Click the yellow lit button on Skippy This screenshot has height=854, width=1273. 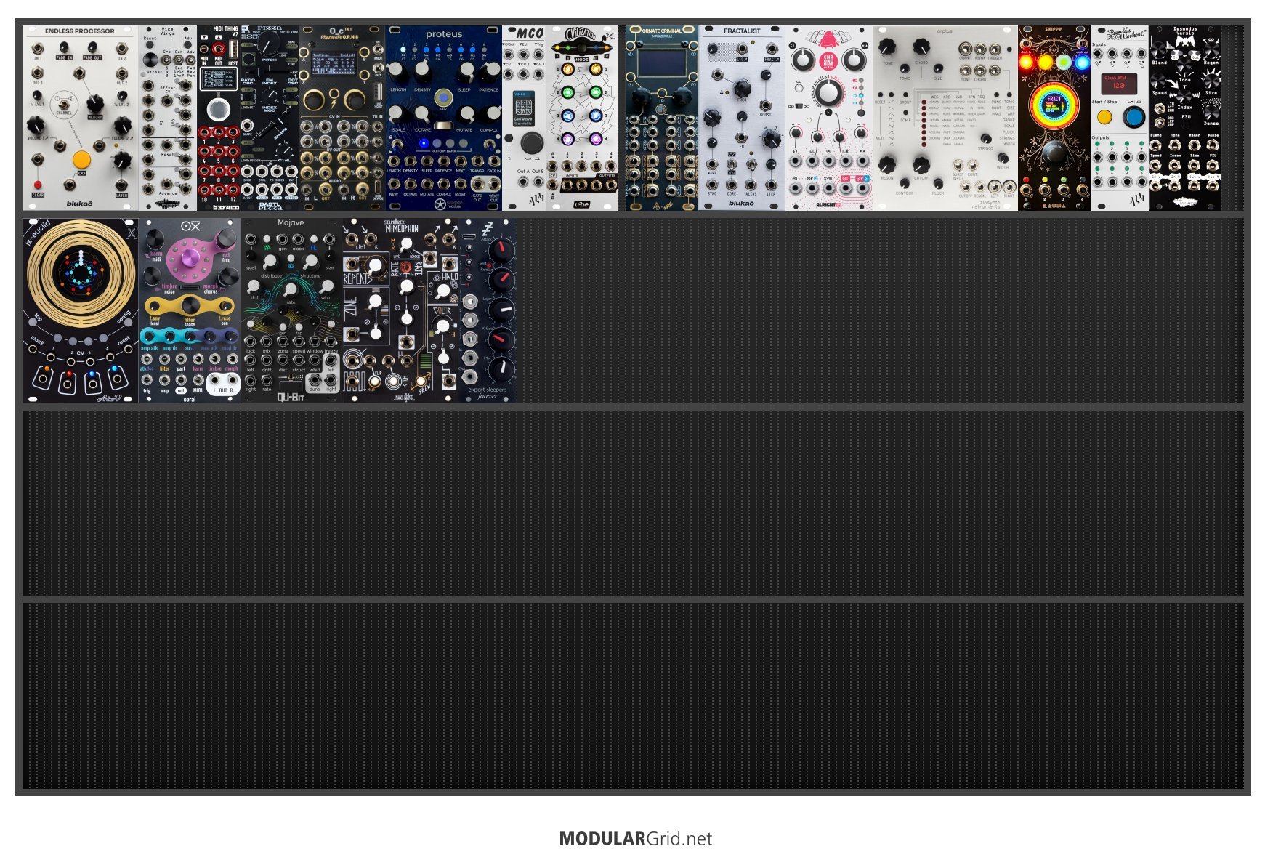coord(1045,62)
